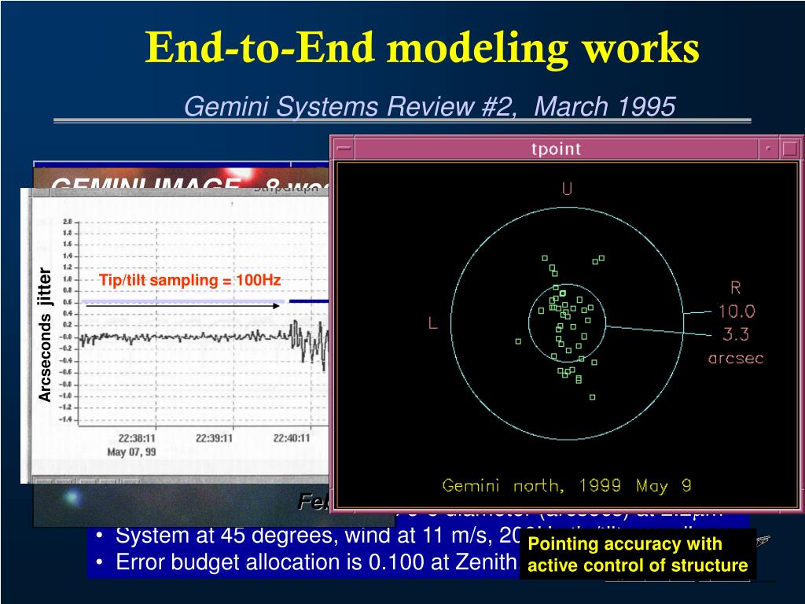Click the 'Tip/tilt sampling = 100Hz' label

point(190,280)
